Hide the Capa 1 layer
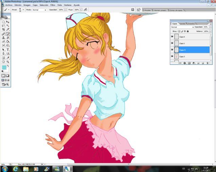216x172 pixels. tap(172, 43)
